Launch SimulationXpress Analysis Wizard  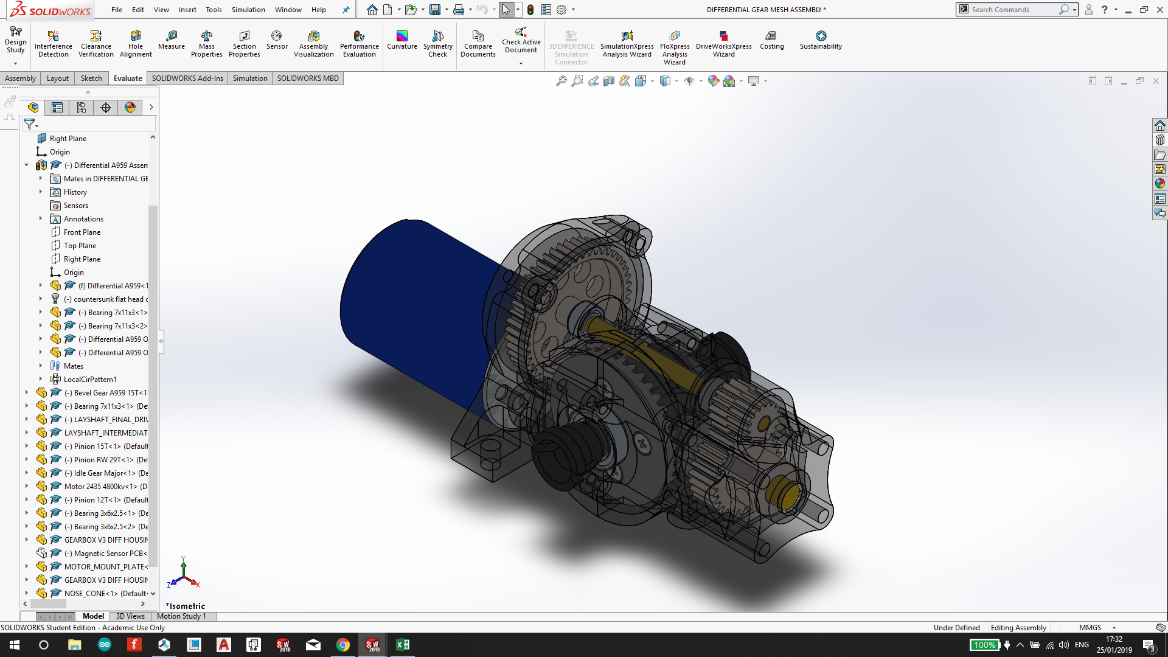627,44
